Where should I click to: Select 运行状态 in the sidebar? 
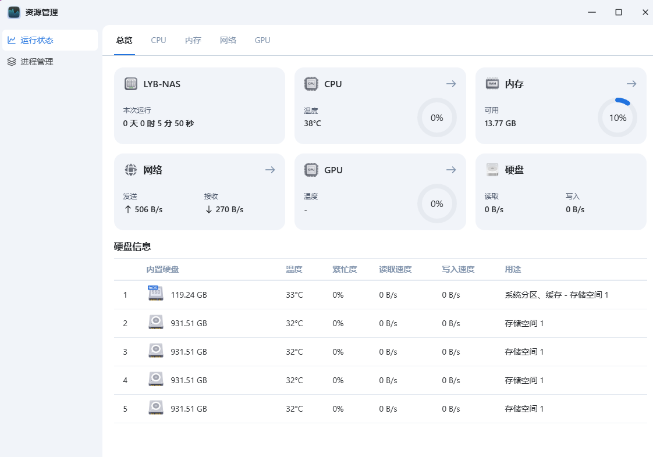[x=37, y=40]
